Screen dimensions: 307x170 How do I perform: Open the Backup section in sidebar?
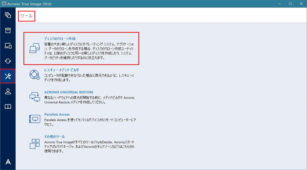pos(8,15)
